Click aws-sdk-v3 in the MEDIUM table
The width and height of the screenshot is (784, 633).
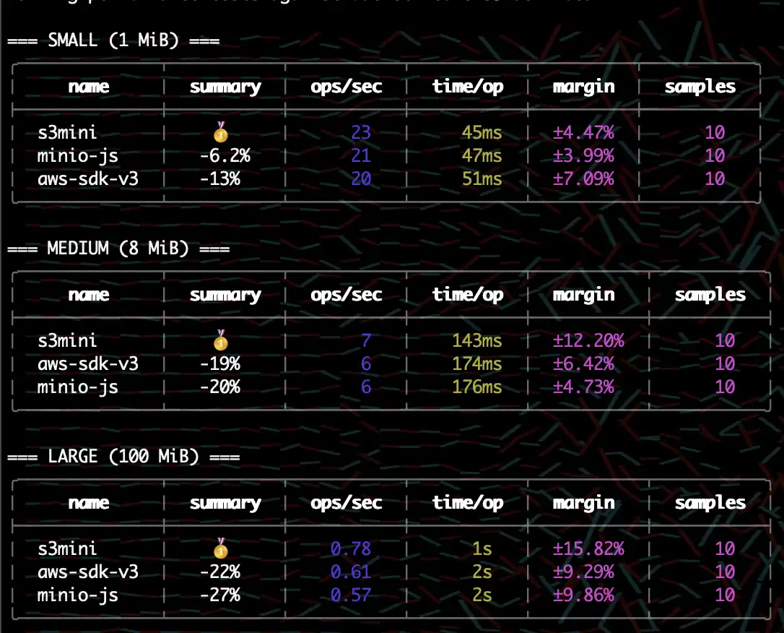[88, 363]
